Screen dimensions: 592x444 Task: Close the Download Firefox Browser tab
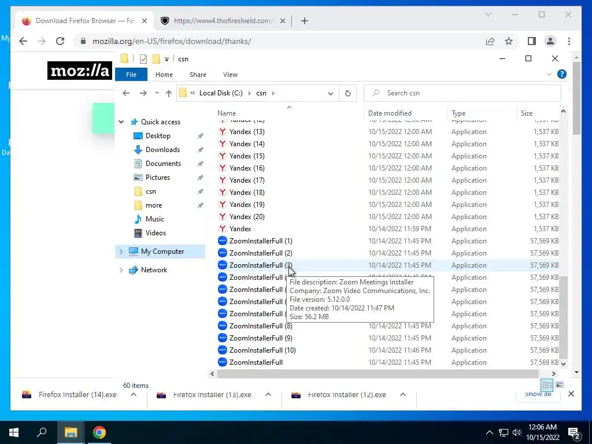(x=144, y=21)
